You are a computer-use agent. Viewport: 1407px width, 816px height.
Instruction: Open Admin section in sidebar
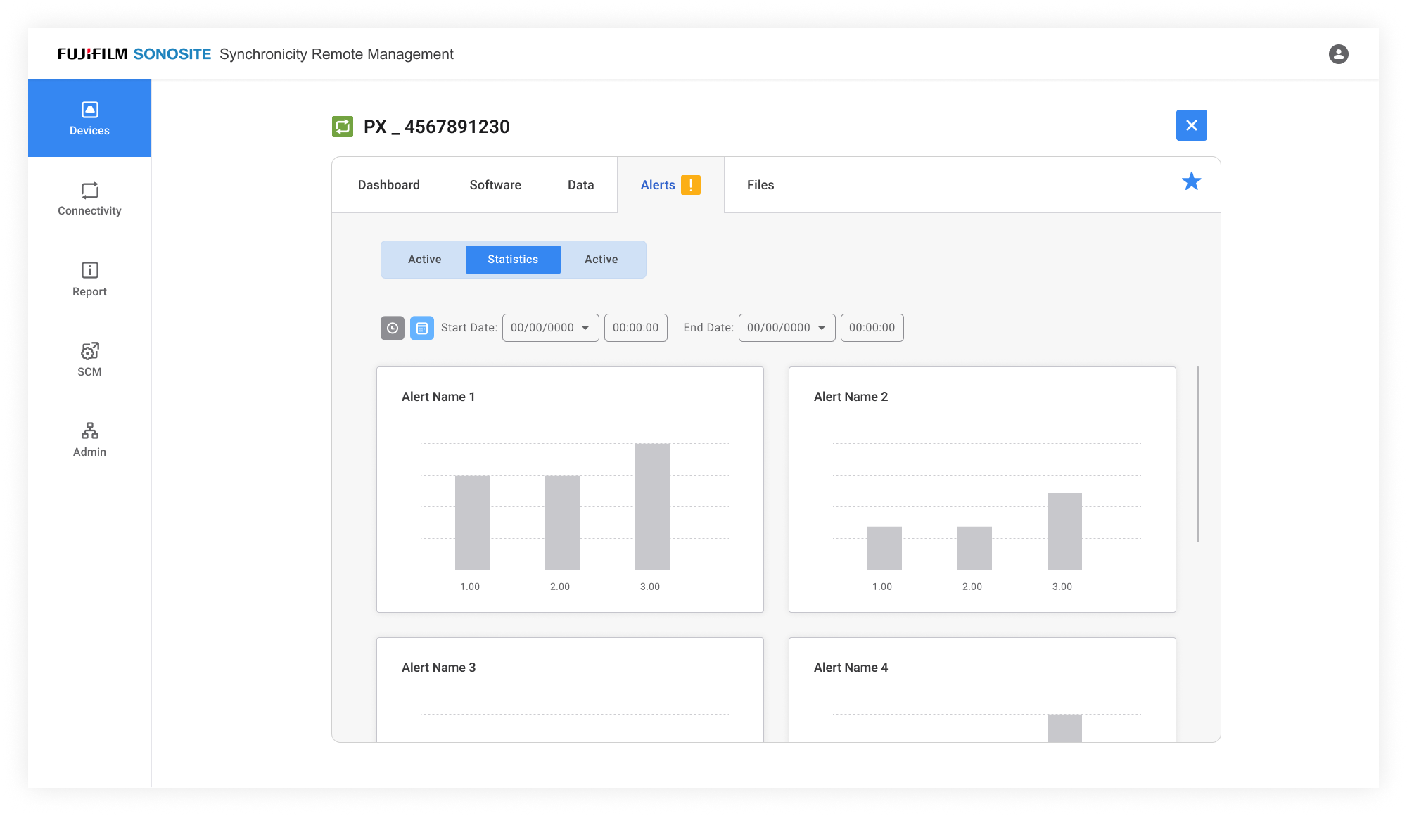point(89,440)
